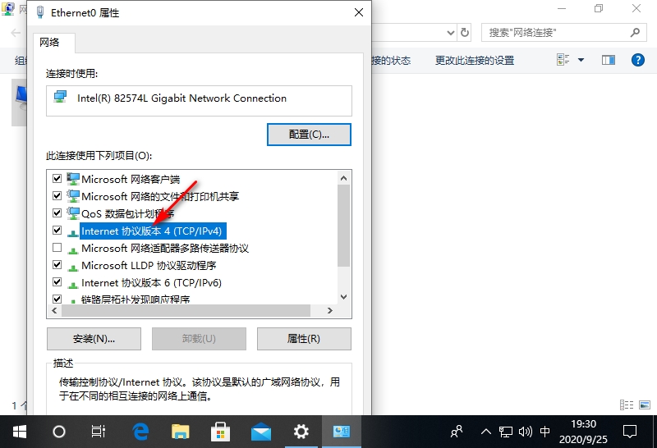Click the Intel(R) 82574L Gigabit Network Connection field

pos(199,101)
